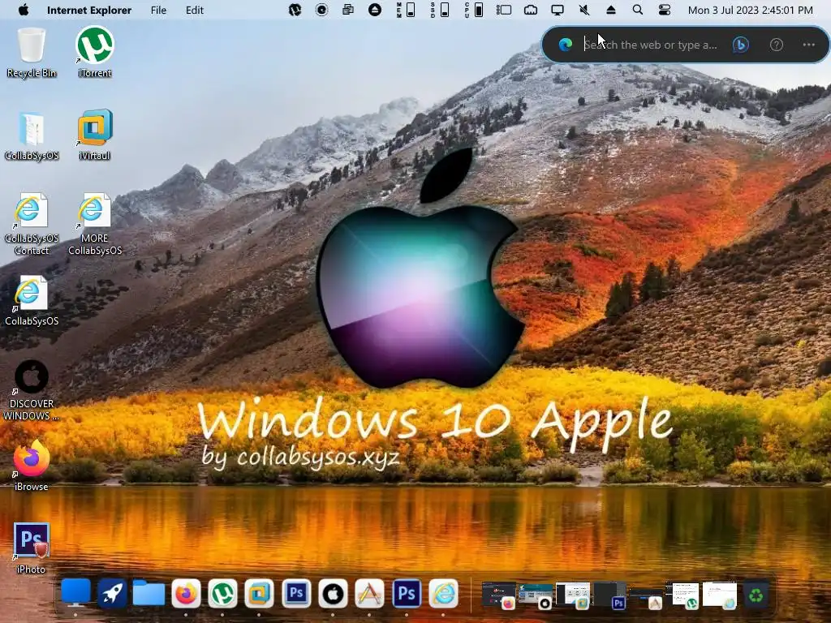Open uTorrent from the dock
The height and width of the screenshot is (623, 831).
(x=222, y=593)
